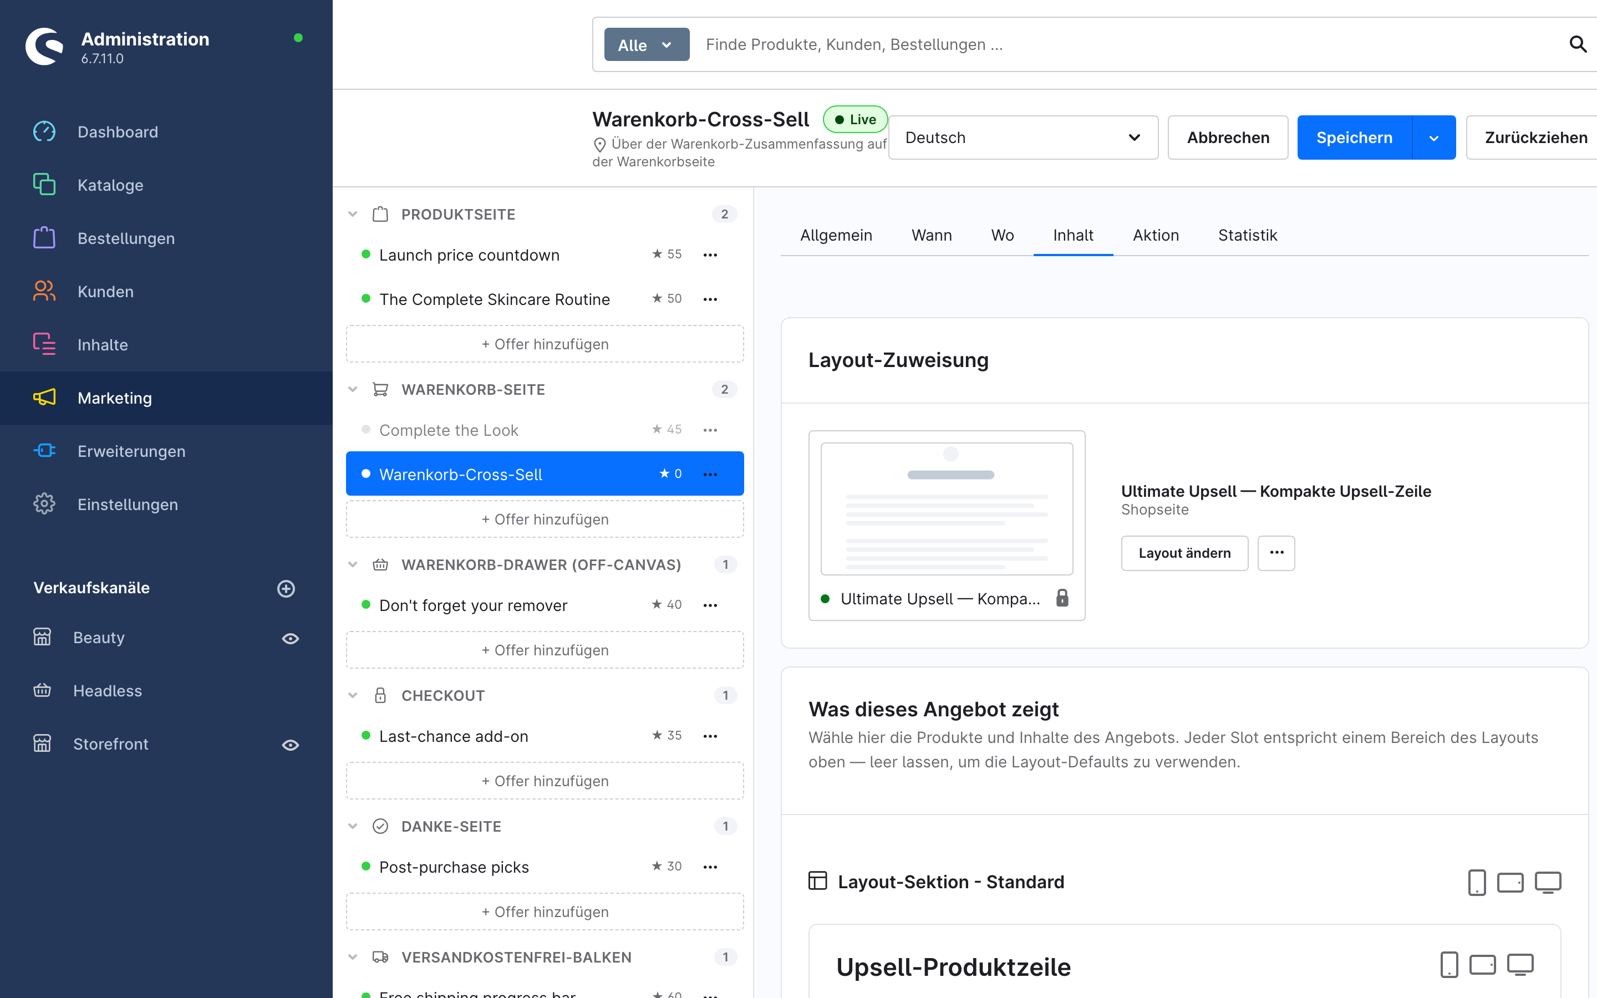Open the Kunden sidebar icon
The width and height of the screenshot is (1597, 998).
coord(44,291)
